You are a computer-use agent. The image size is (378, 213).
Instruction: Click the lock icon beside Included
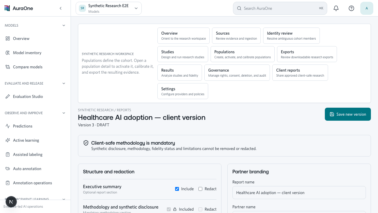(x=175, y=209)
